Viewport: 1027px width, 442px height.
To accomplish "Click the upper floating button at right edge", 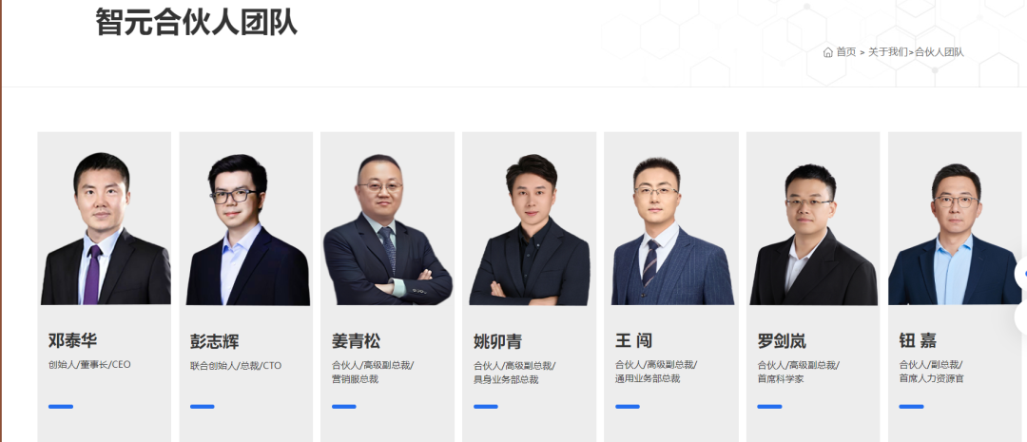I will 1021,274.
